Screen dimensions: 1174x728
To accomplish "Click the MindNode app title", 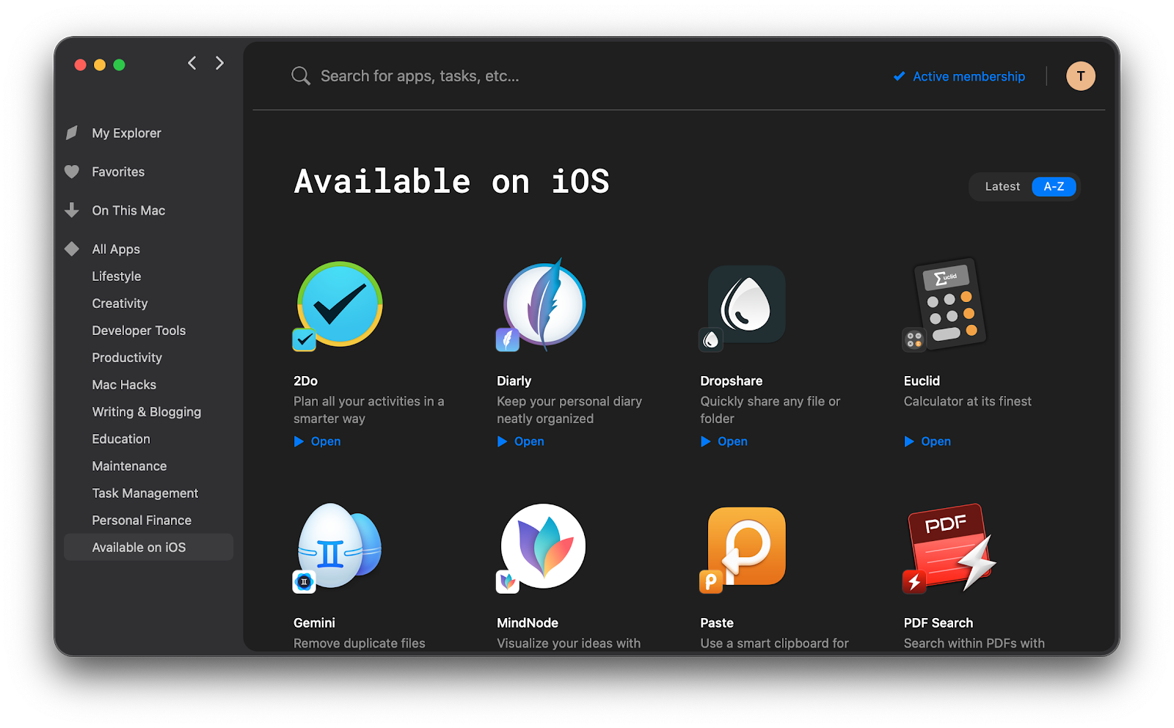I will [528, 623].
